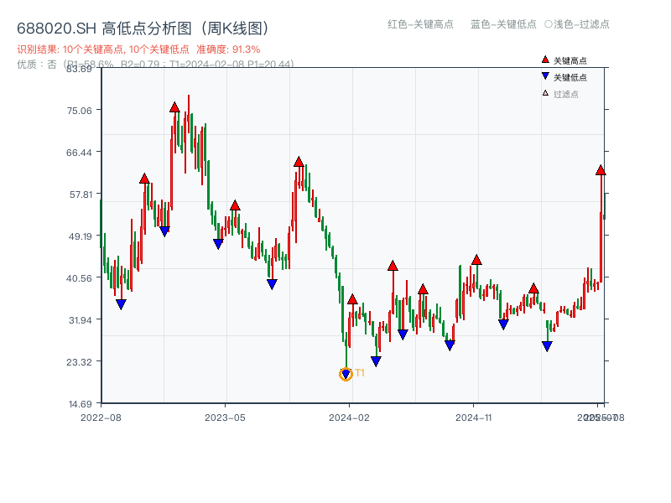This screenshot has height=503, width=671.
Task: Toggle 关键高点 series visibility in the legend
Action: click(570, 60)
